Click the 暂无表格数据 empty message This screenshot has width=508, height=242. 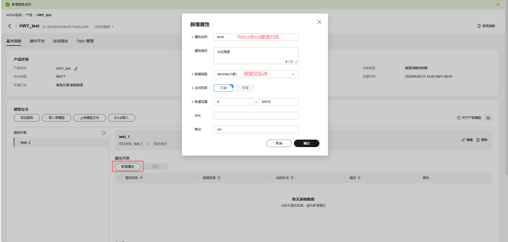click(303, 199)
